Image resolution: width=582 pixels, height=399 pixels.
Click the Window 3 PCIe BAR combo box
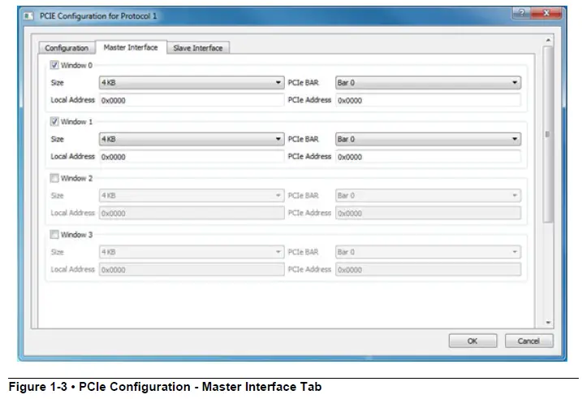point(428,252)
